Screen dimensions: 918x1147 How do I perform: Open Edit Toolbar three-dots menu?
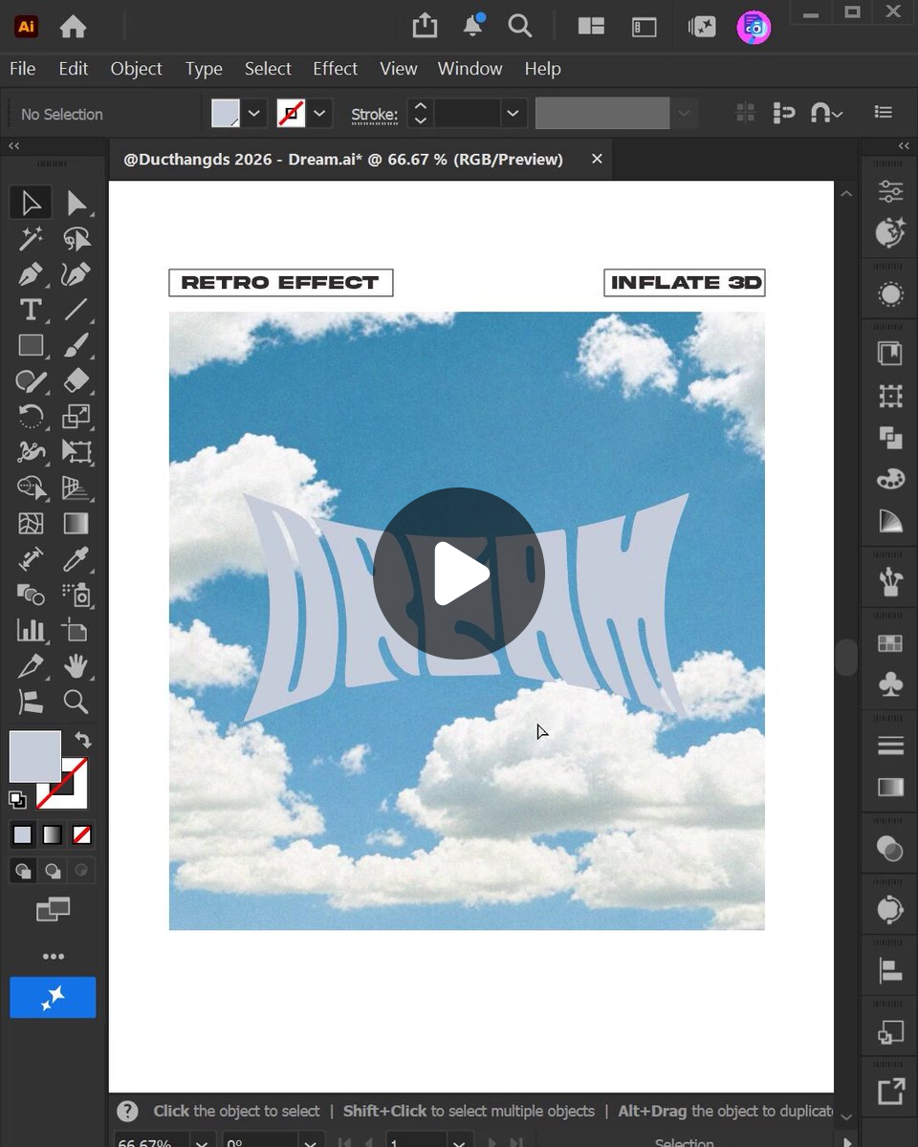pos(53,956)
